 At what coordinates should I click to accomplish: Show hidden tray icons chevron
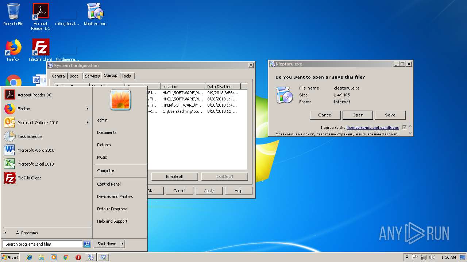pos(407,257)
